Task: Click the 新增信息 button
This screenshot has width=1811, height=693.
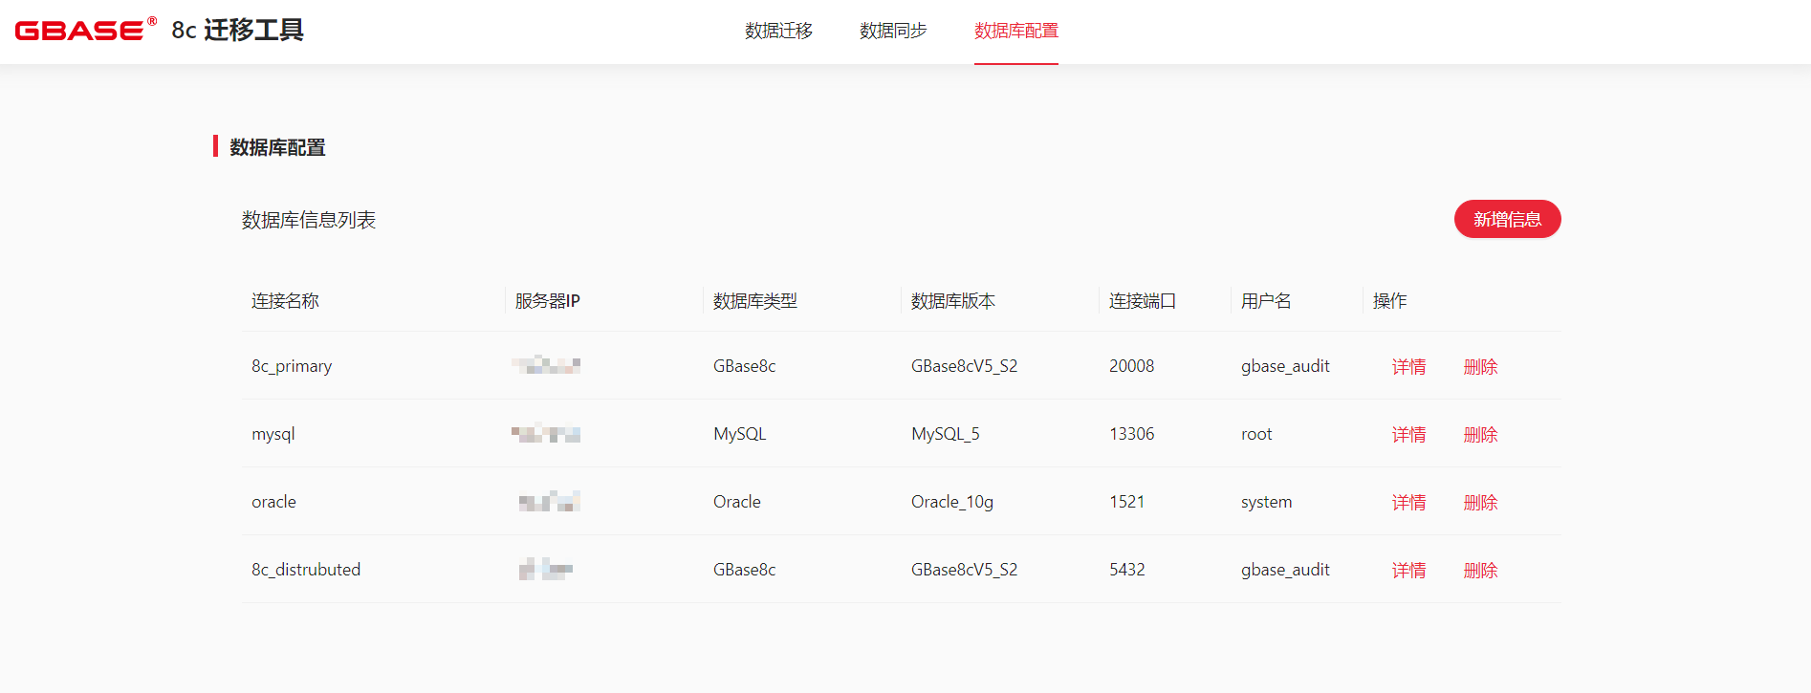Action: (1507, 220)
